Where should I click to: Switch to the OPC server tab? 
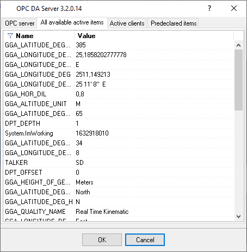pyautogui.click(x=20, y=23)
